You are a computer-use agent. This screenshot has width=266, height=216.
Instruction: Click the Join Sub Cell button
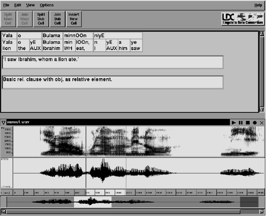(57, 19)
